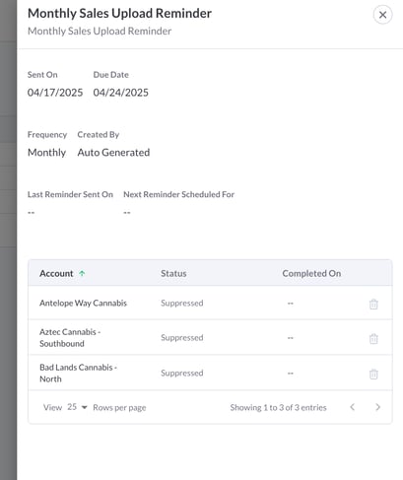Click the Suppressed status for Bad Lands
This screenshot has width=403, height=480.
(x=182, y=373)
